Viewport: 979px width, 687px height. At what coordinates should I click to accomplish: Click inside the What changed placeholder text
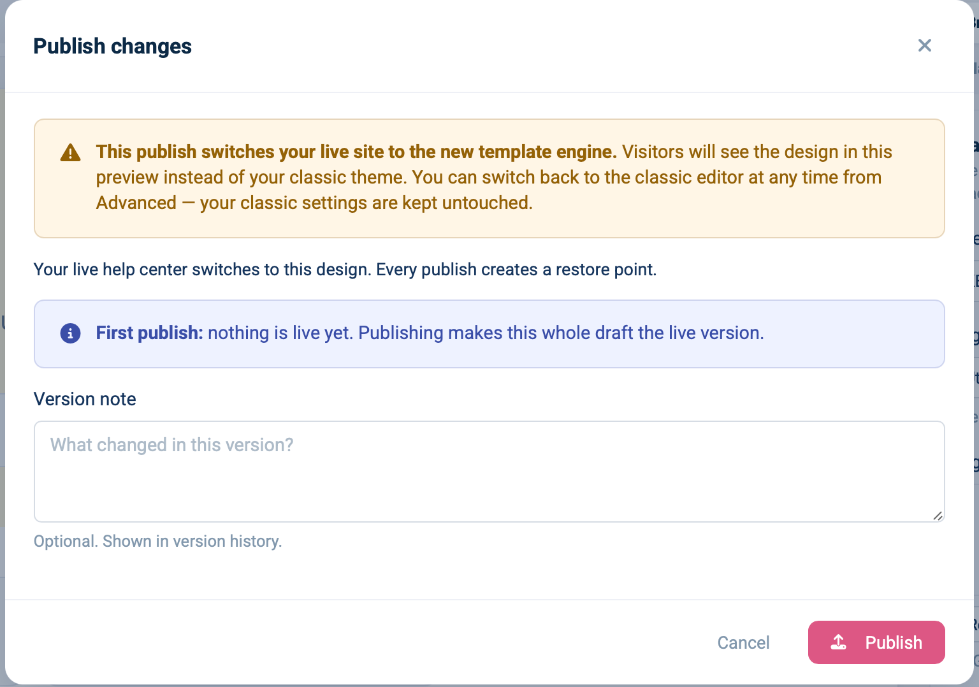point(171,445)
